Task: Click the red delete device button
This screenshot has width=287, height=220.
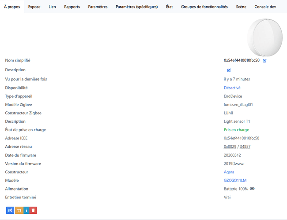Action: tap(33, 210)
